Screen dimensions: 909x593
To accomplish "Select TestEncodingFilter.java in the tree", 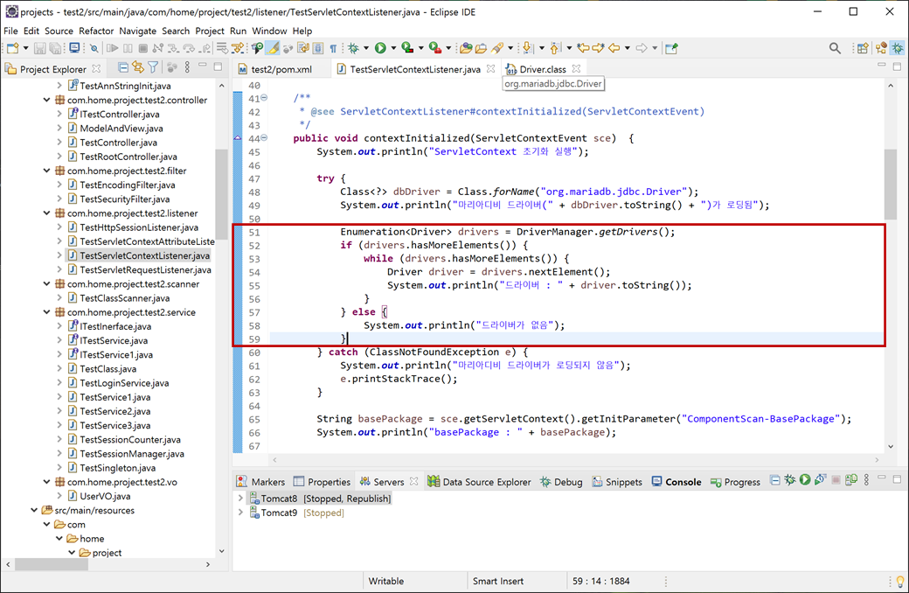I will [x=127, y=185].
